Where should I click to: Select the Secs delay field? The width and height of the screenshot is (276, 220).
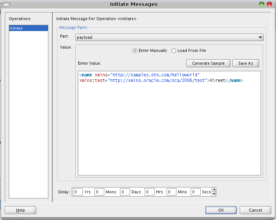click(195, 192)
